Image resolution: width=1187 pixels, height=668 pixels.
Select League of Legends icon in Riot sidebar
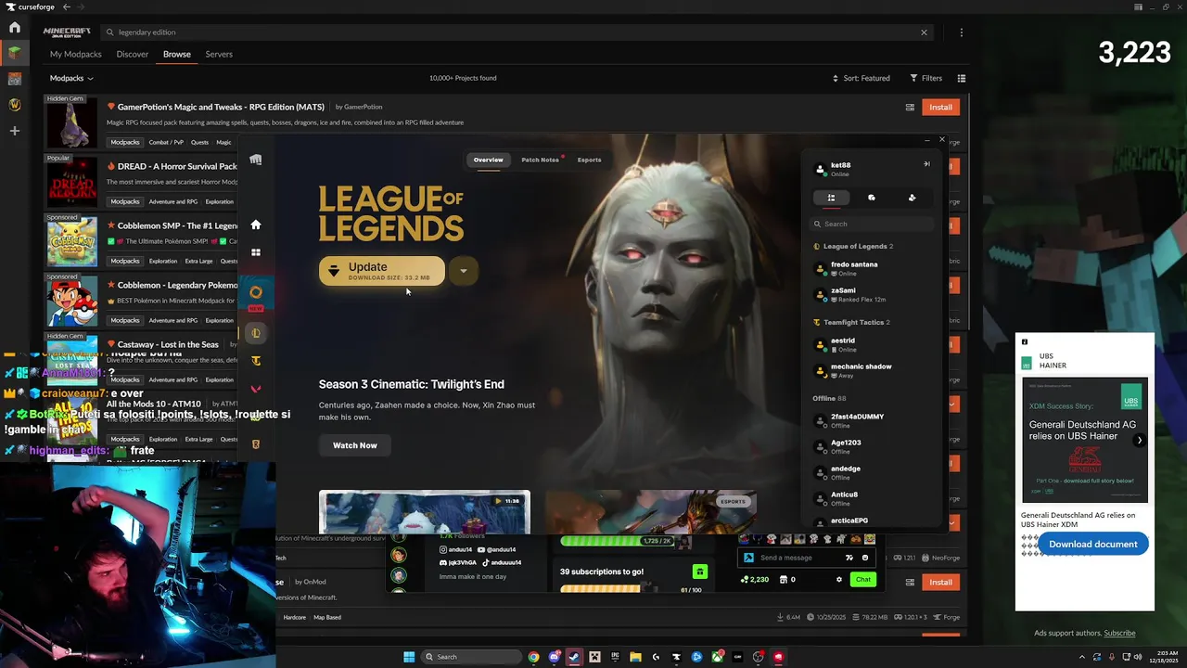[256, 333]
